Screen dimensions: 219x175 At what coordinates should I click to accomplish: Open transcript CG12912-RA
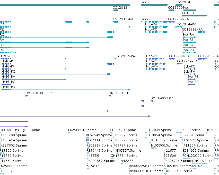point(123,19)
